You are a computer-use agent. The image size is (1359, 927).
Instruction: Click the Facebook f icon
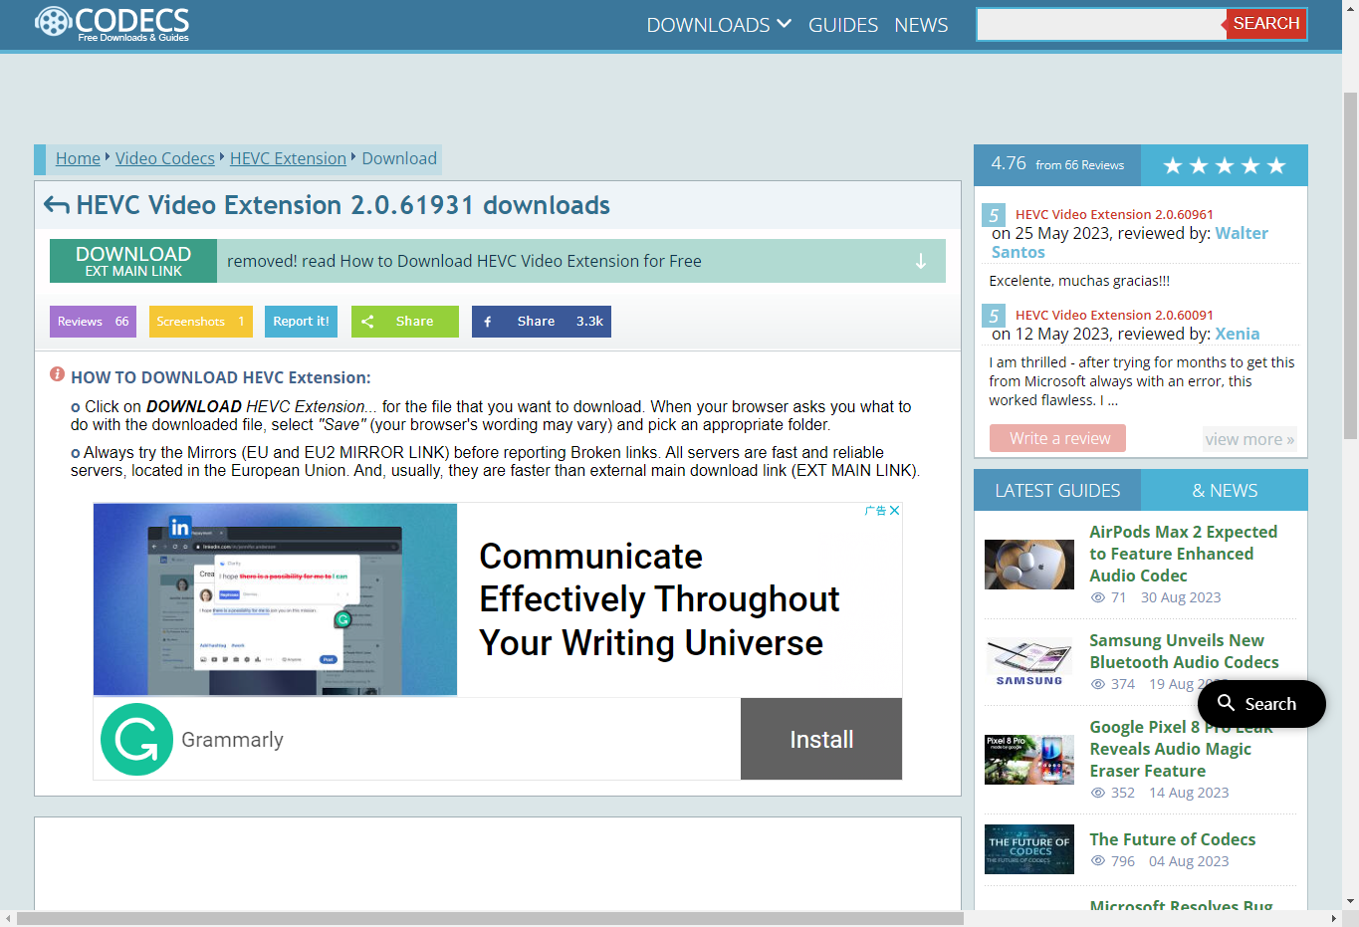pyautogui.click(x=488, y=322)
